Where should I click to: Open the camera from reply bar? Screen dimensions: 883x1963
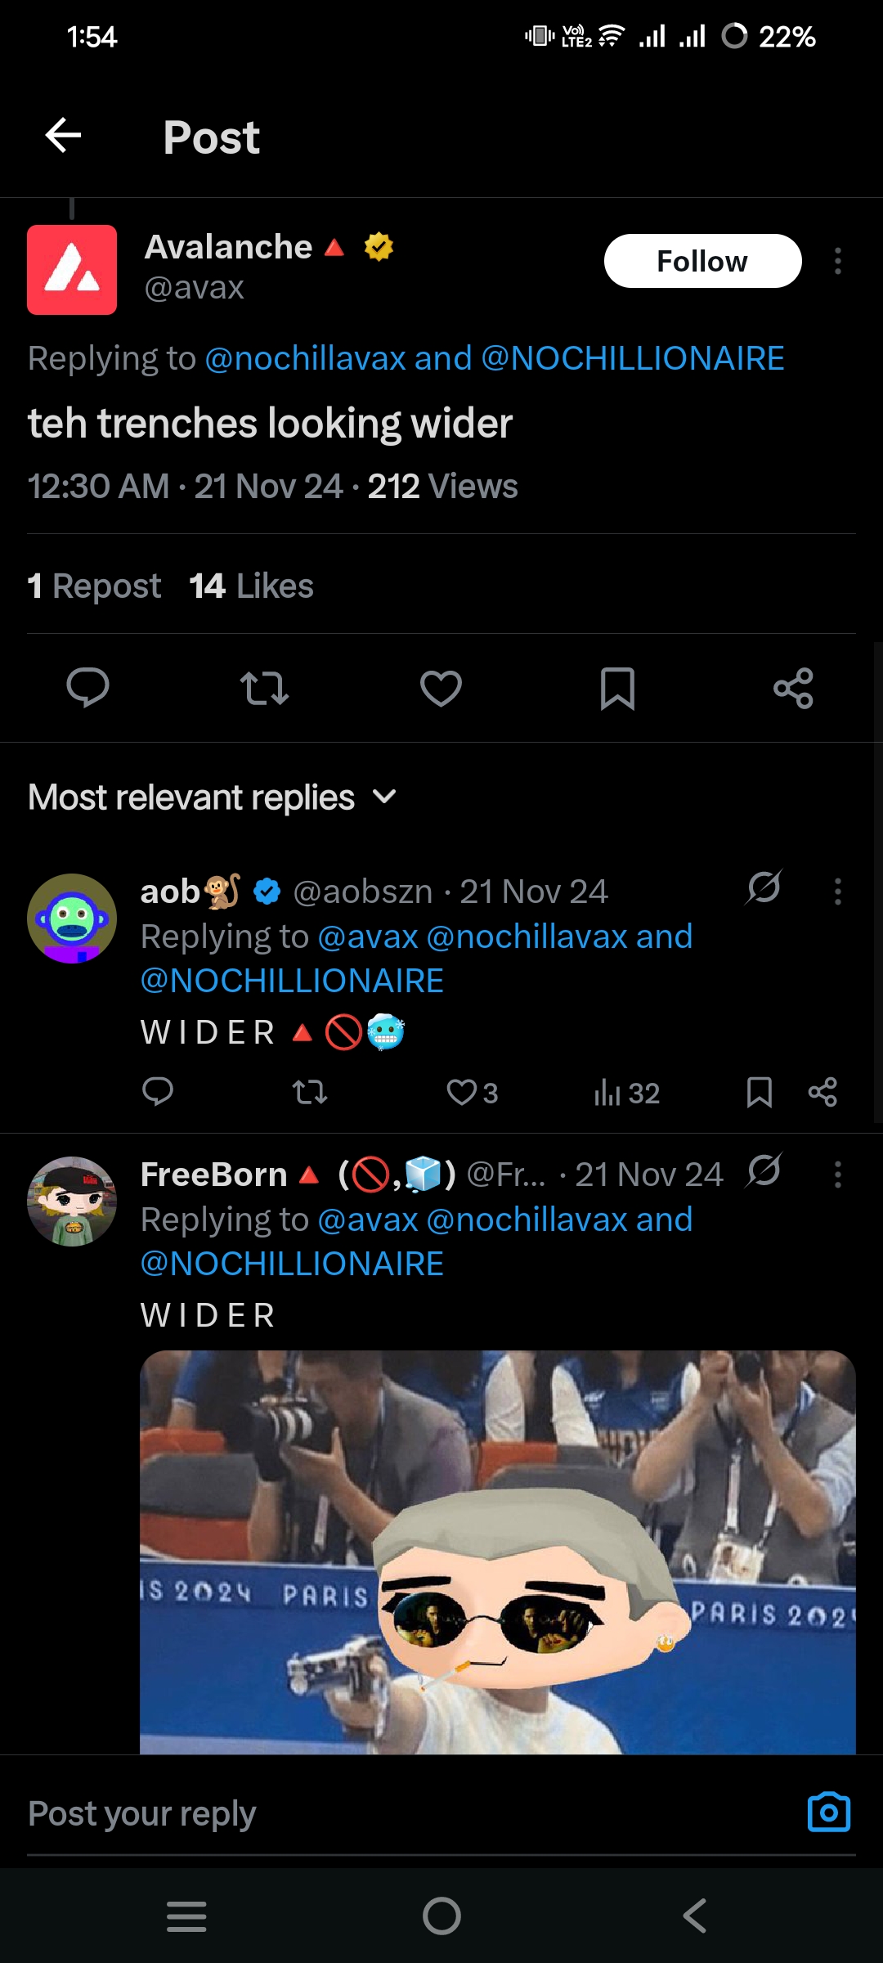click(x=828, y=1813)
